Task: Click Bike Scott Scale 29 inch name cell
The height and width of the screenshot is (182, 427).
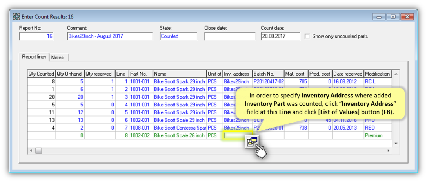Action: [180, 120]
